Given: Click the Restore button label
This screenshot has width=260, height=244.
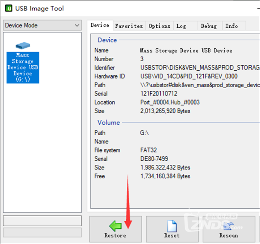Looking at the screenshot, I should point(115,235).
